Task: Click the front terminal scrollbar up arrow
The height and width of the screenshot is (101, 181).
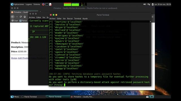Action: tap(150, 21)
